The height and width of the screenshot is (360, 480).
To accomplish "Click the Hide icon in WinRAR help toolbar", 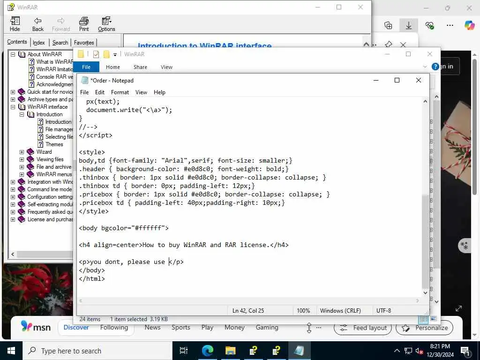I will point(15,24).
